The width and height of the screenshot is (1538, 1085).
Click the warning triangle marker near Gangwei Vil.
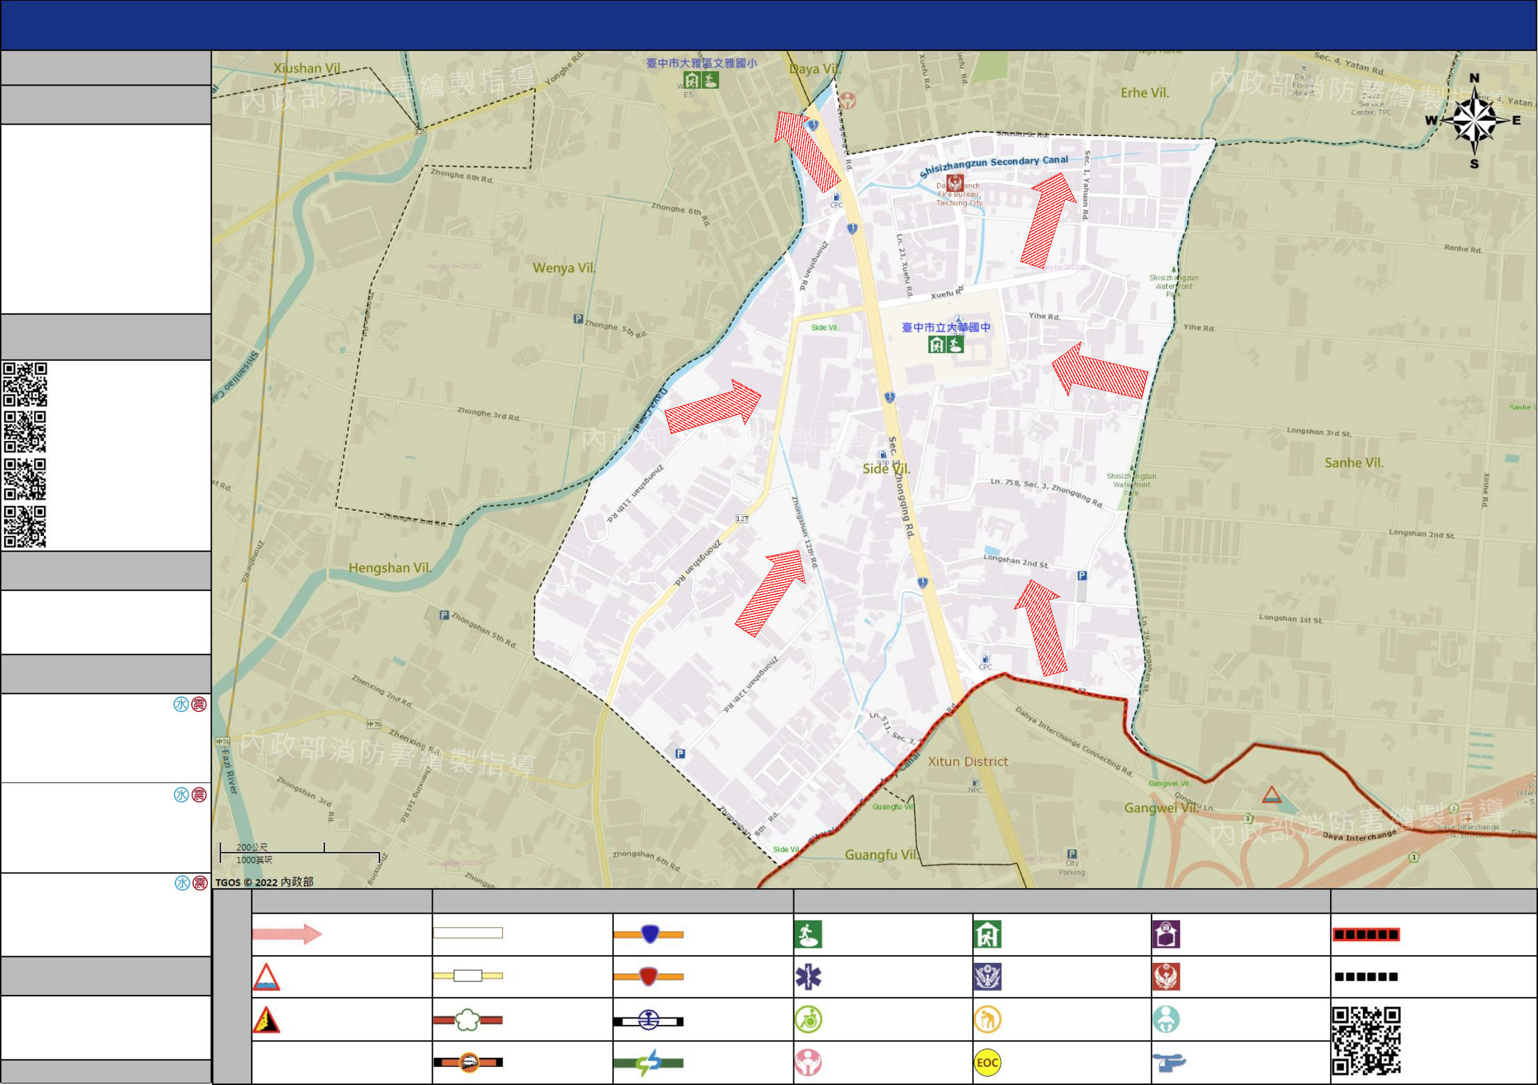1271,795
